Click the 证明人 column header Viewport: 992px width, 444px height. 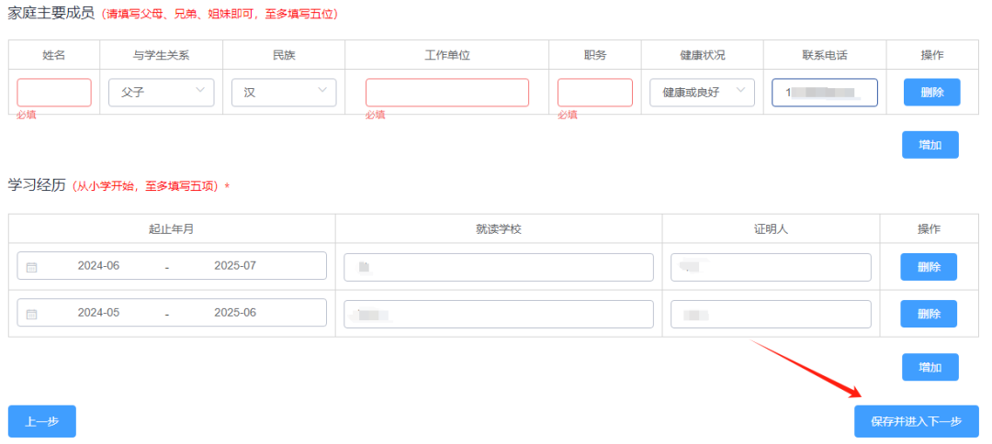(771, 228)
